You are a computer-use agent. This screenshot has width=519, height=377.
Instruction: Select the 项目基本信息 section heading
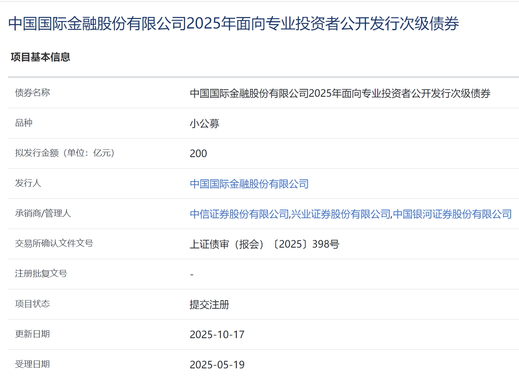40,57
